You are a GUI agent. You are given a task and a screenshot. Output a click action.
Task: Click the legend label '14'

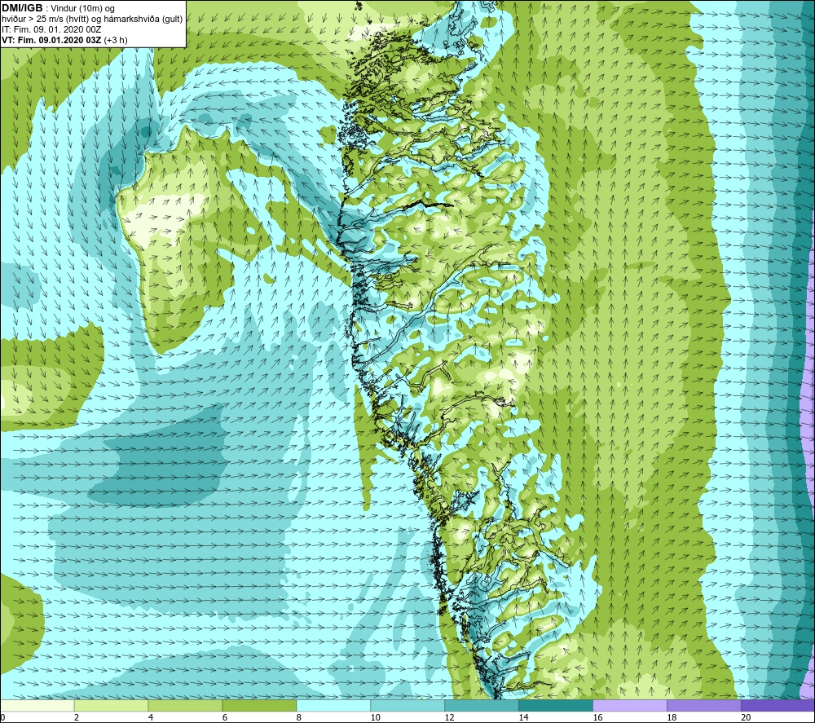[x=523, y=717]
